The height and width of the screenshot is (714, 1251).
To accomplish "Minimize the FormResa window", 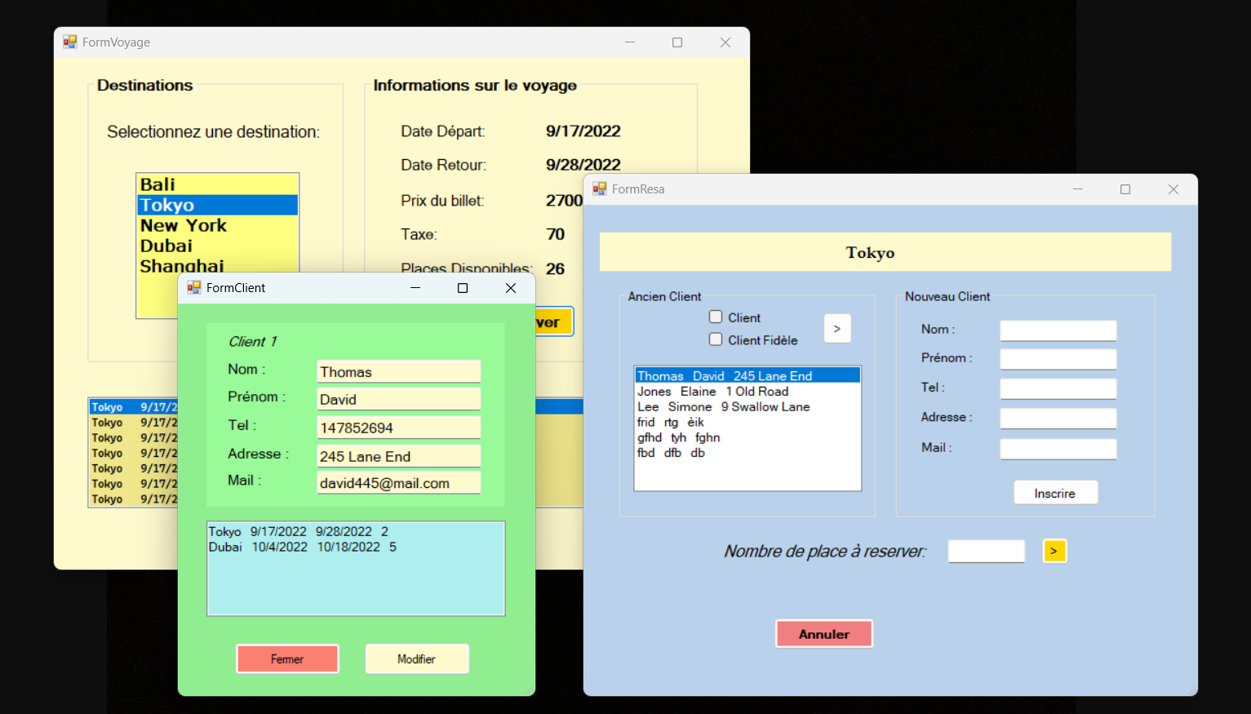I will coord(1077,189).
